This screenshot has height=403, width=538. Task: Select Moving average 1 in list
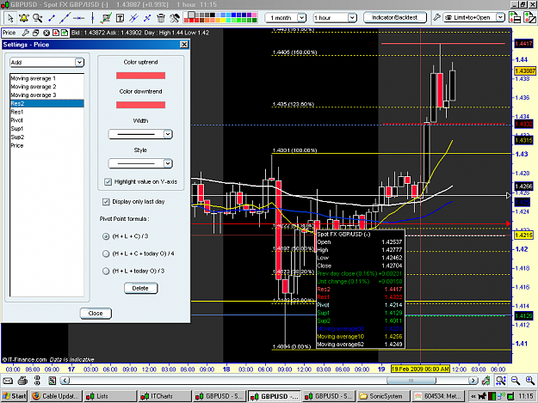pos(47,78)
